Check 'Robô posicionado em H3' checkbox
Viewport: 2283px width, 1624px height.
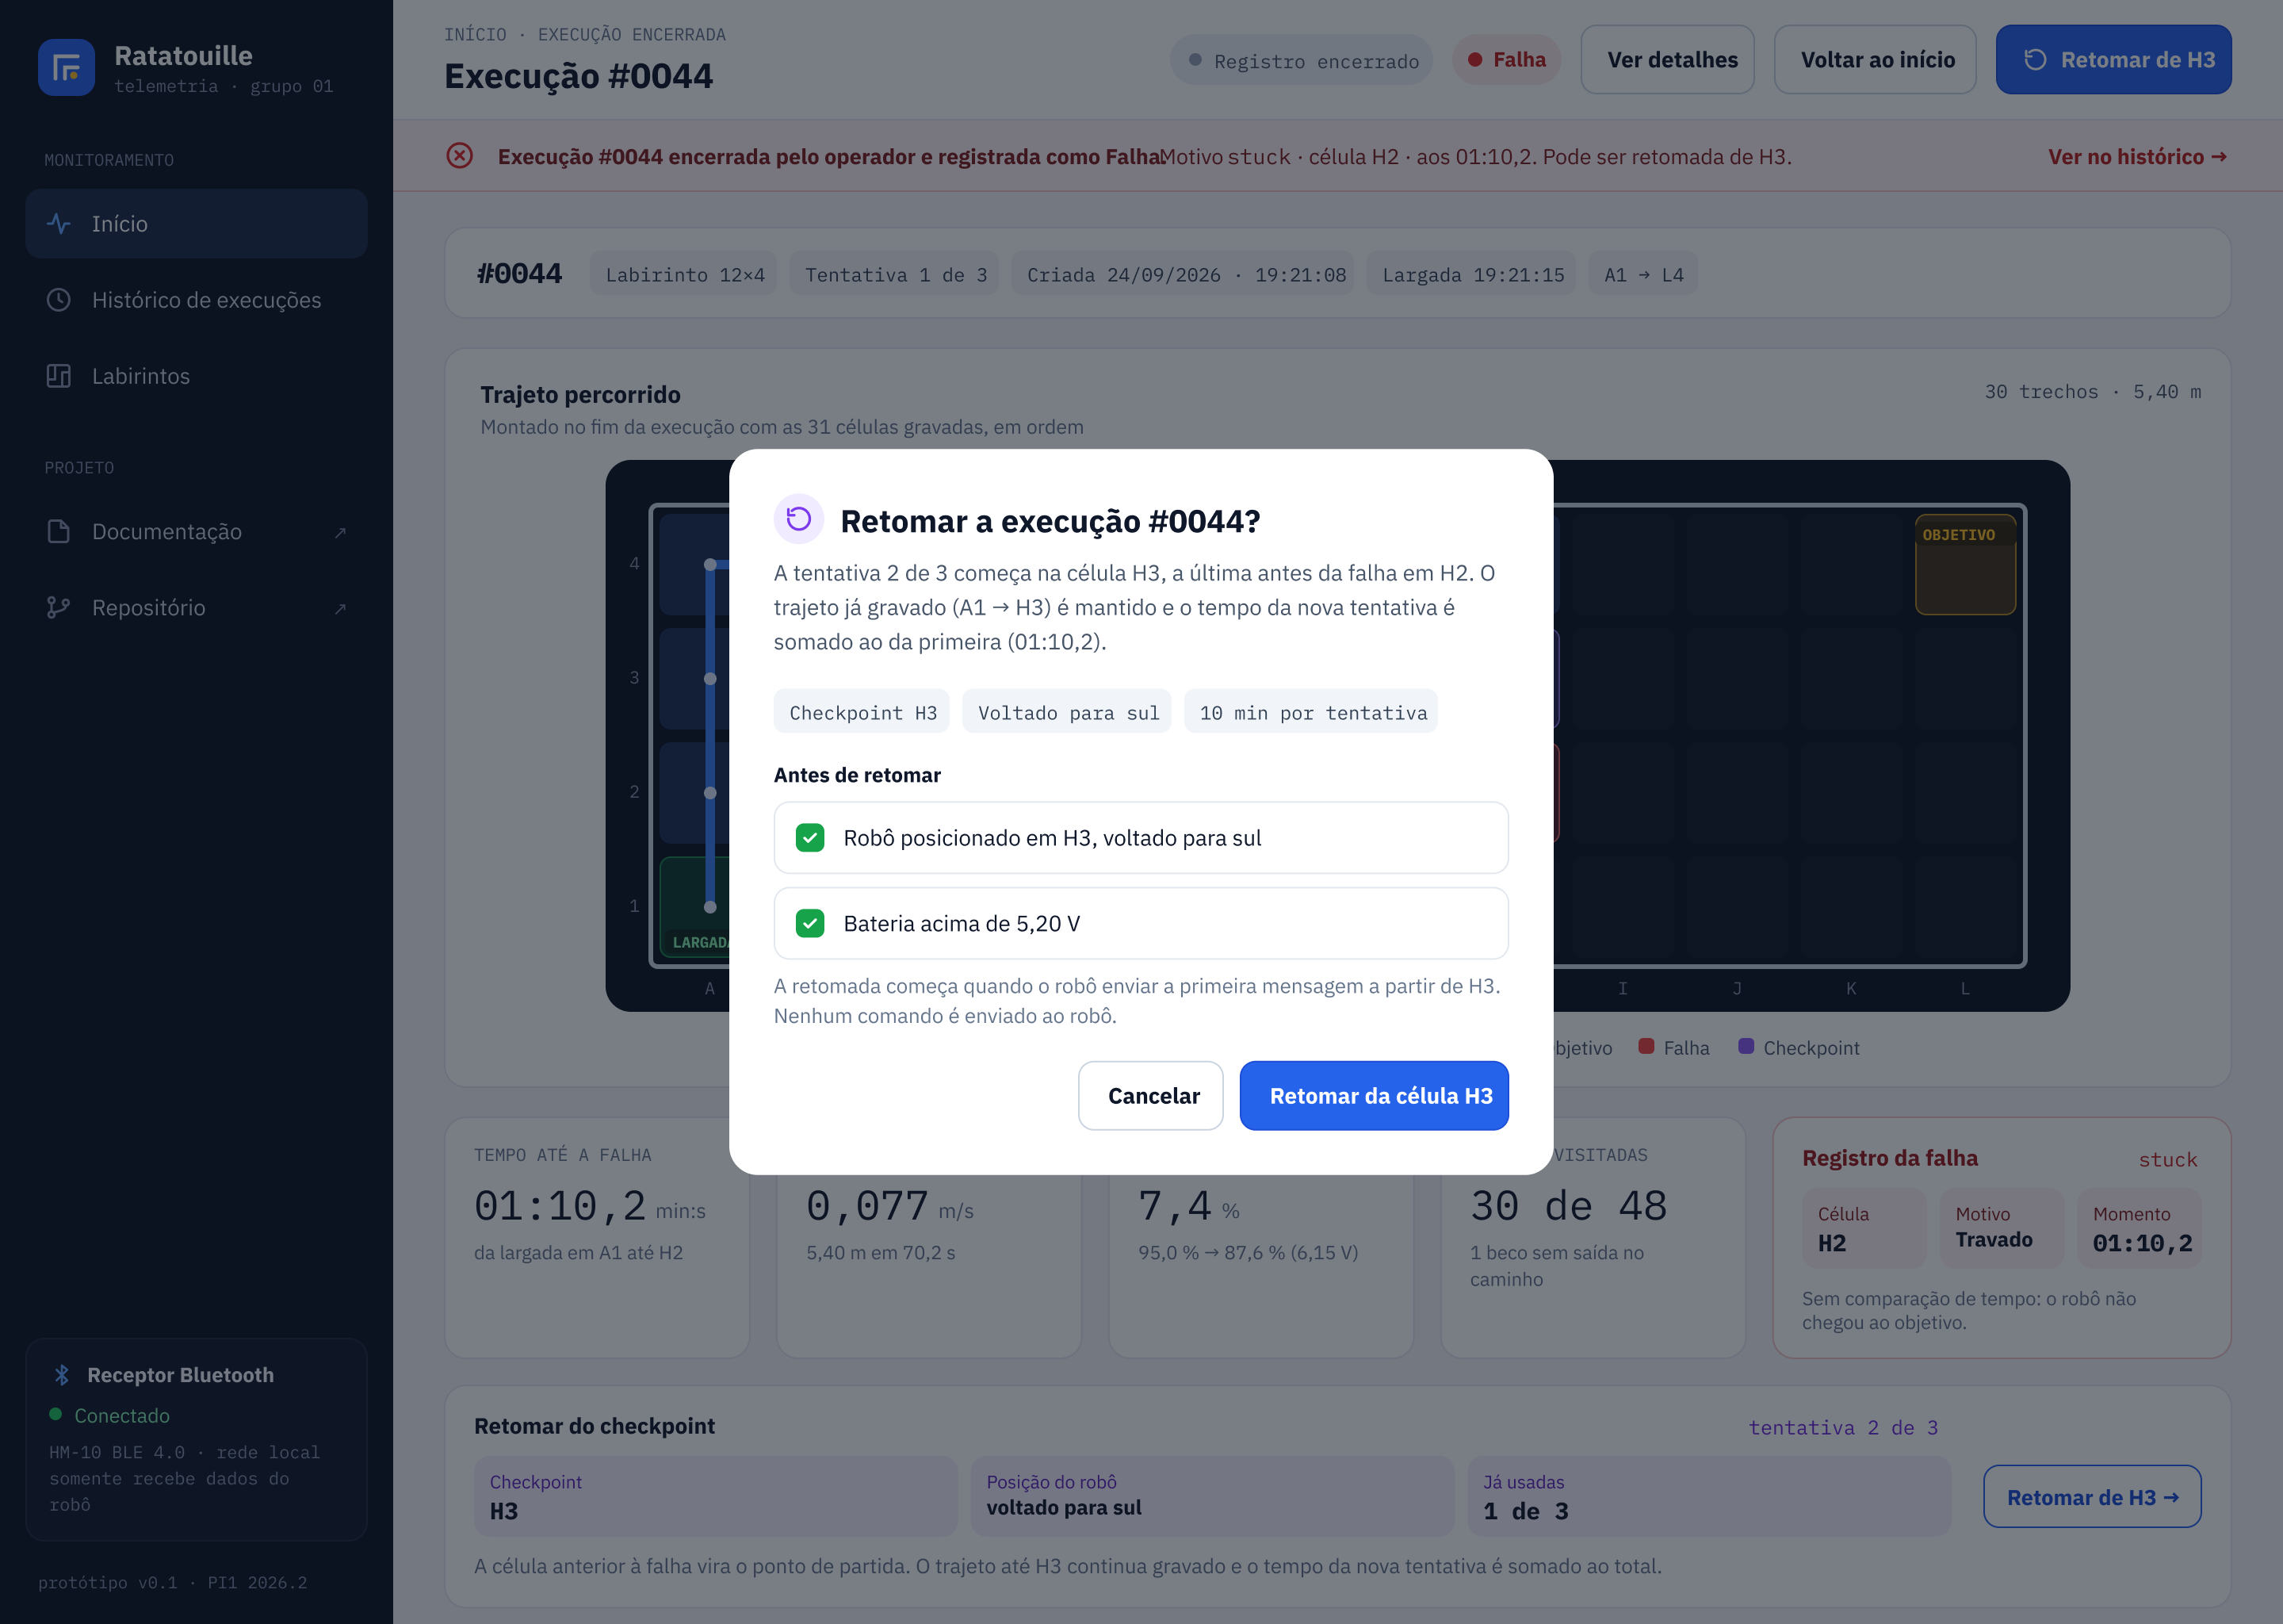pos(809,838)
